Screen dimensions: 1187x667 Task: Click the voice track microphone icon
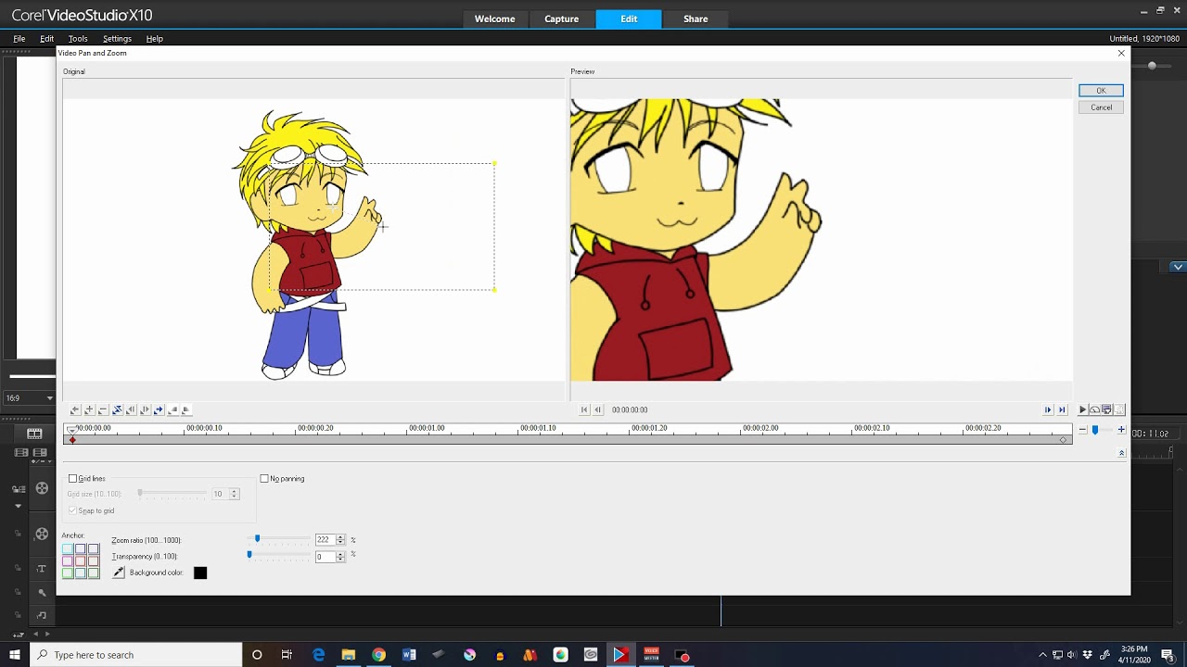point(42,592)
